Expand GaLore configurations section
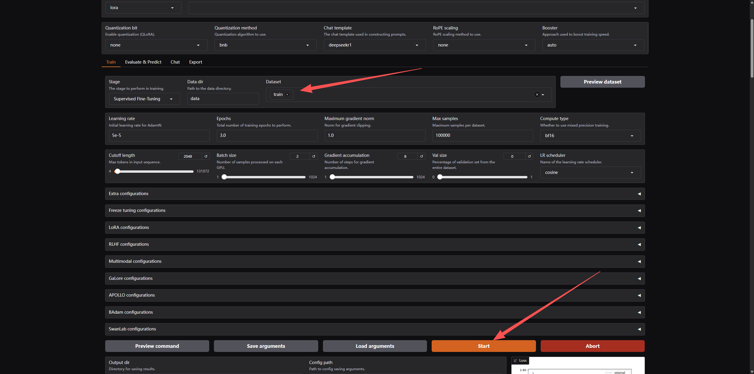This screenshot has width=754, height=374. (375, 278)
